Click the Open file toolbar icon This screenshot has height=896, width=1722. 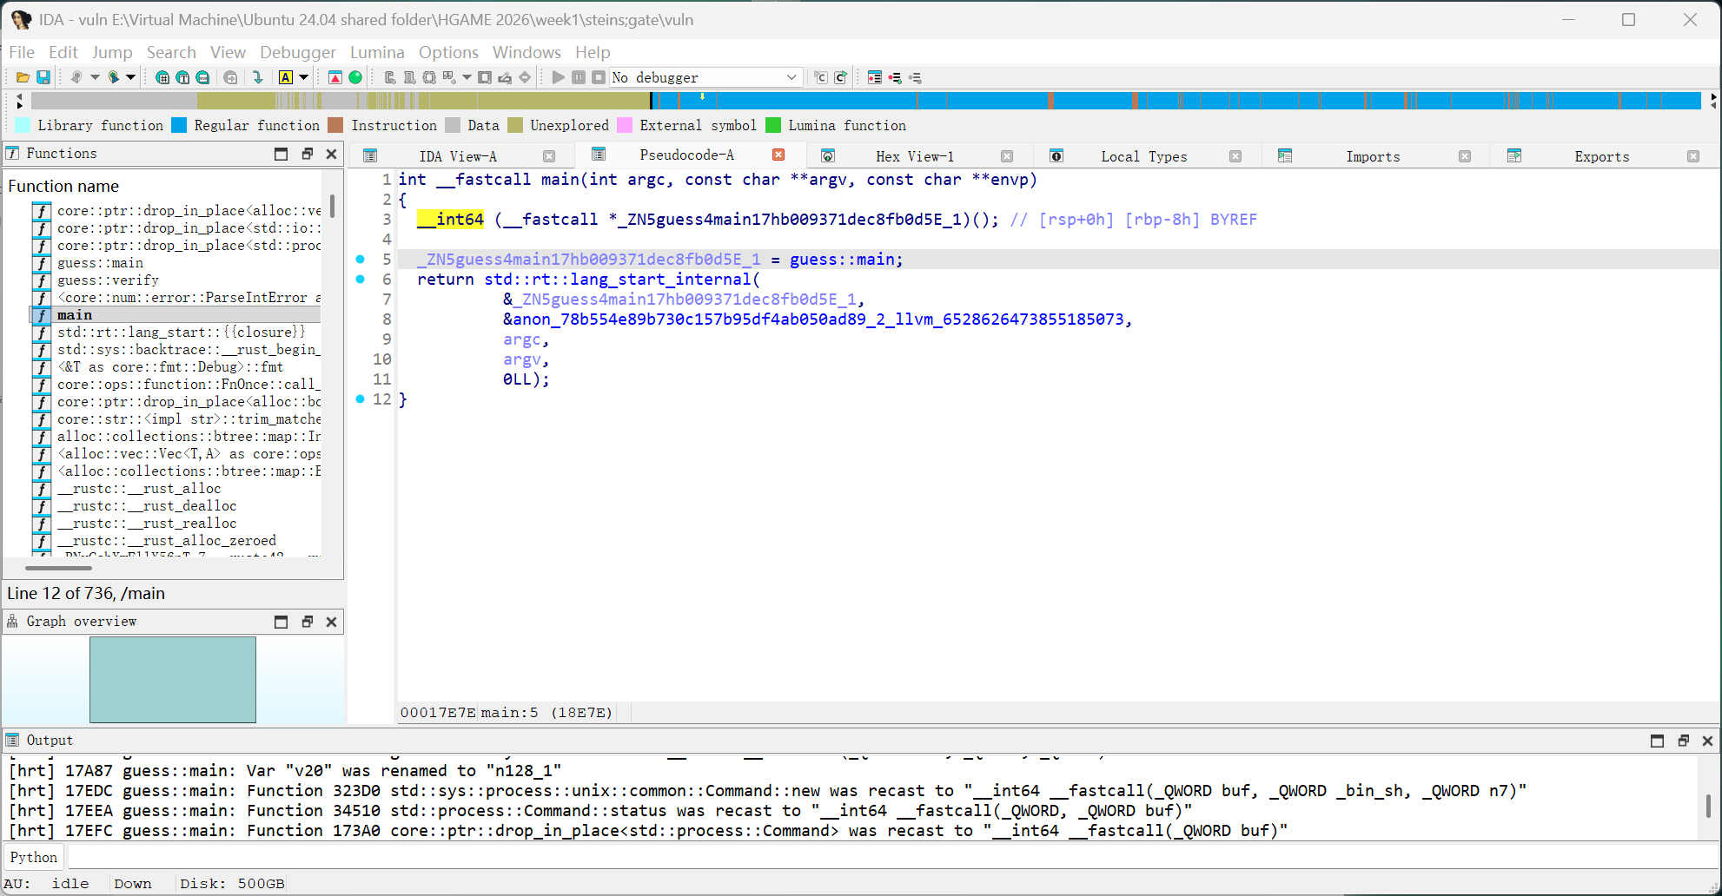pos(23,77)
